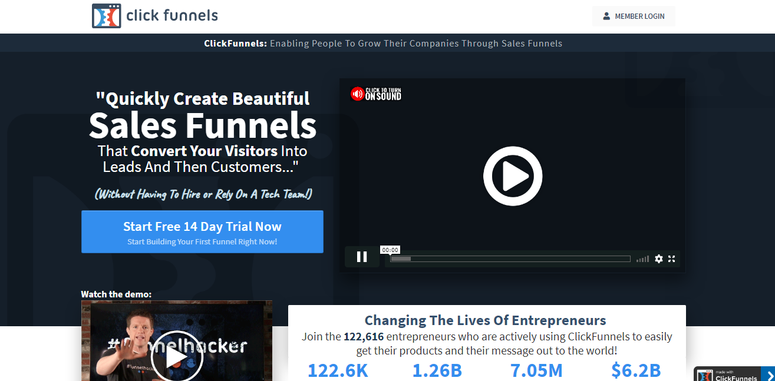
Task: Click the video progress bar
Action: coord(510,259)
